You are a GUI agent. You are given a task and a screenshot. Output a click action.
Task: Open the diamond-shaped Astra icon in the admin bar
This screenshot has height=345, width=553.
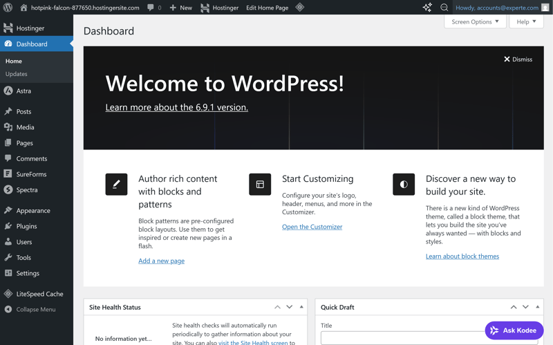(x=300, y=8)
